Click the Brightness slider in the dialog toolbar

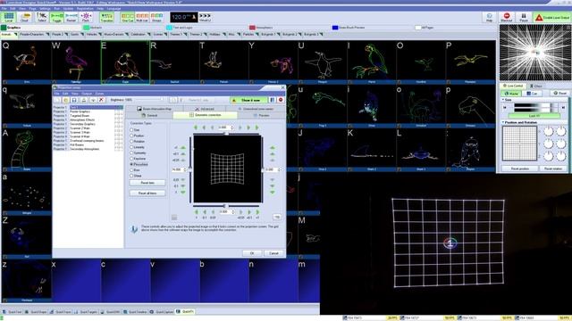[x=149, y=100]
